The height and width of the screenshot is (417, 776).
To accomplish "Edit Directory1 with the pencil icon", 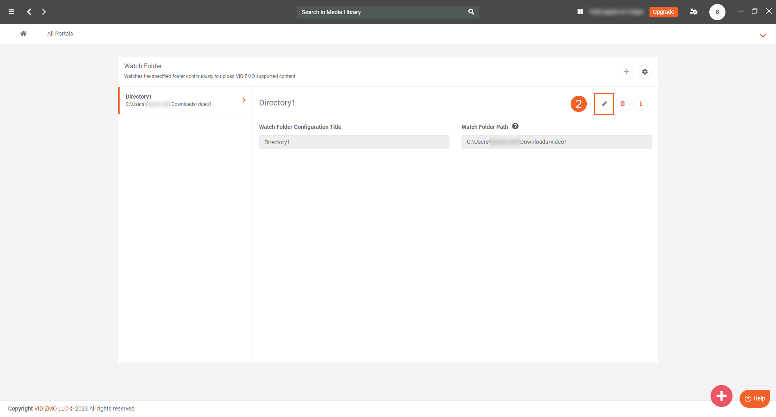I will (604, 104).
